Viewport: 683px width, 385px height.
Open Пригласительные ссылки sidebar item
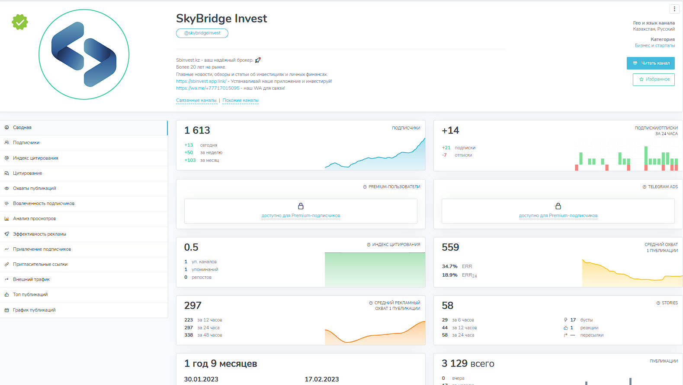click(83, 265)
